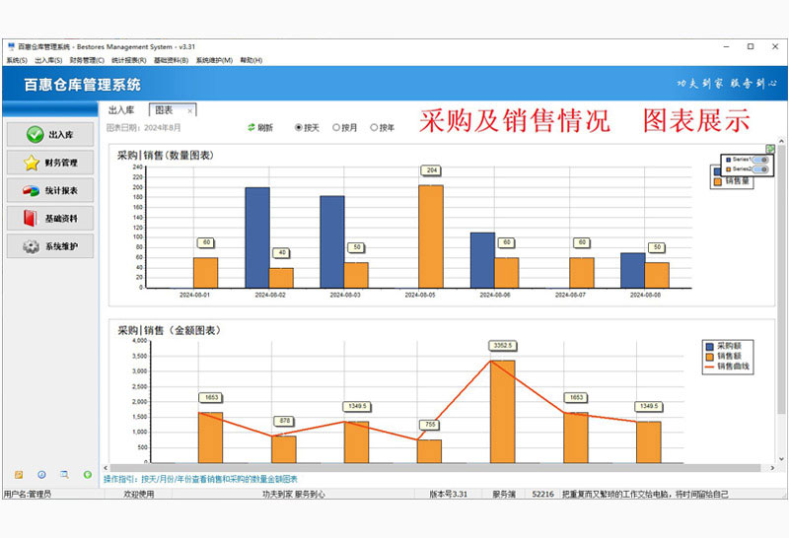
Task: Click the red book icon on 基础资料
Action: pyautogui.click(x=31, y=218)
